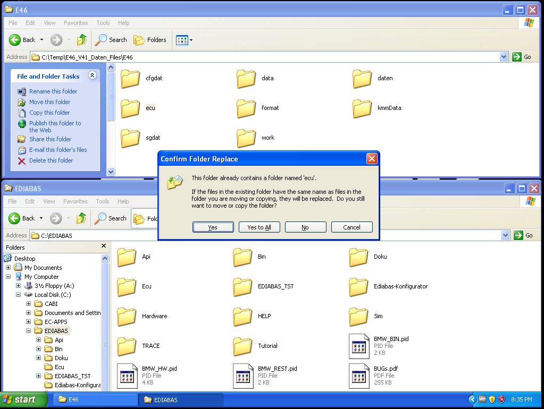Expand the CABI tree node
The height and width of the screenshot is (409, 544).
coord(28,304)
